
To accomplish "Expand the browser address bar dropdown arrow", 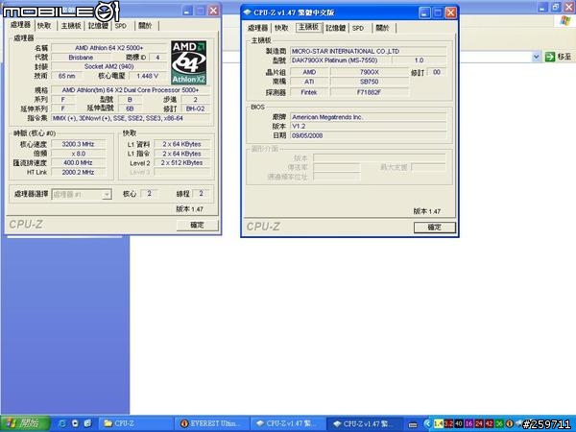I will click(536, 57).
